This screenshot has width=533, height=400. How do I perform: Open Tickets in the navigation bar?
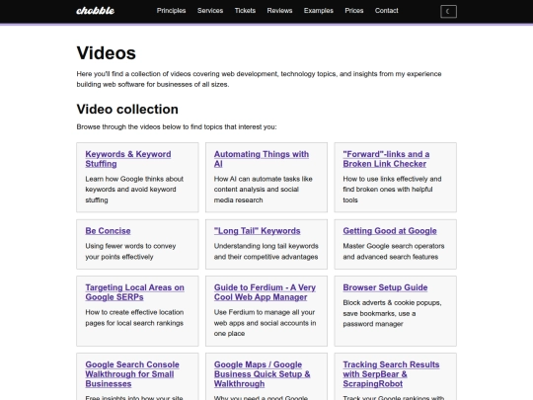[x=245, y=11]
